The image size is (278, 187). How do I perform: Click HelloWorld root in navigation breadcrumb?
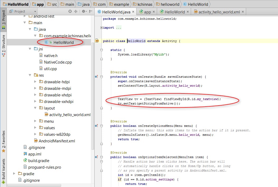click(16, 4)
